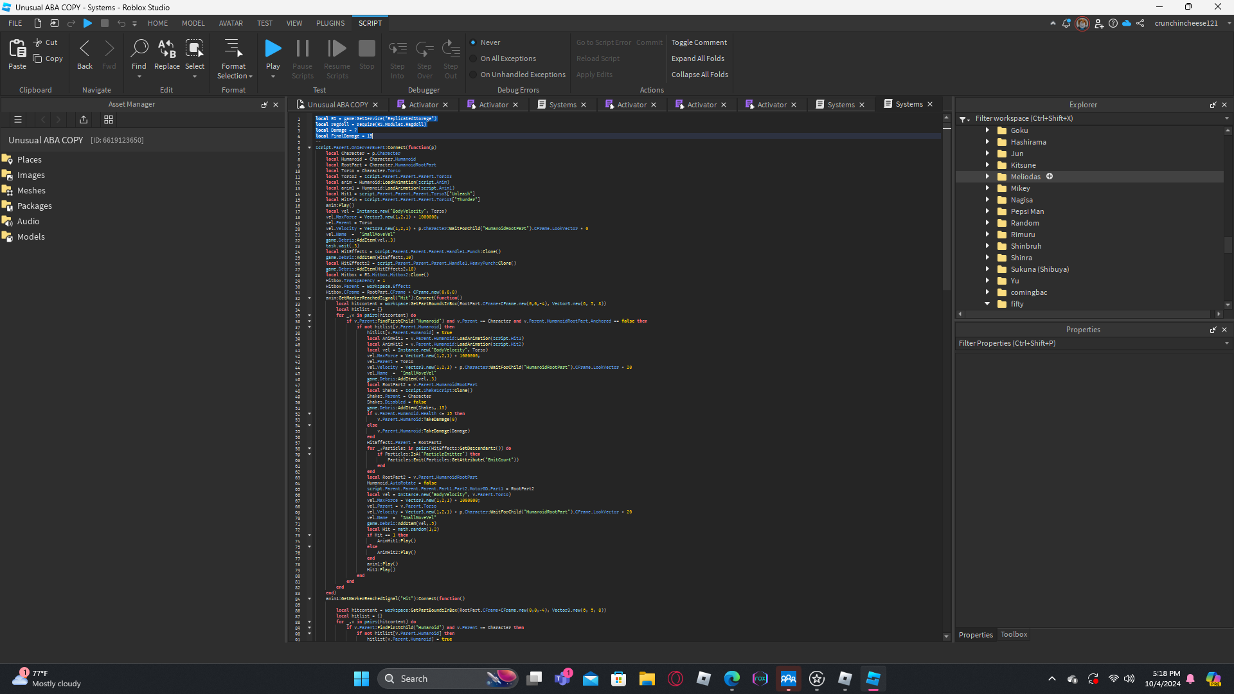Screen dimensions: 1234x694
Task: Open the FILE menu
Action: point(15,23)
